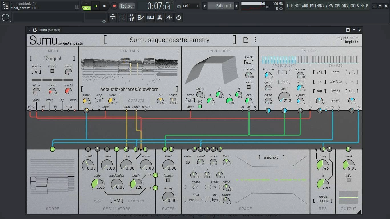Open the 12-equal tuning selector
Viewport: 390px width, 219px height.
pyautogui.click(x=53, y=58)
